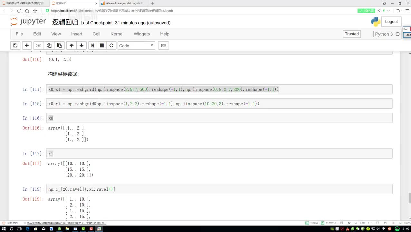
Task: Click the Out[117] array output
Action: (71, 169)
